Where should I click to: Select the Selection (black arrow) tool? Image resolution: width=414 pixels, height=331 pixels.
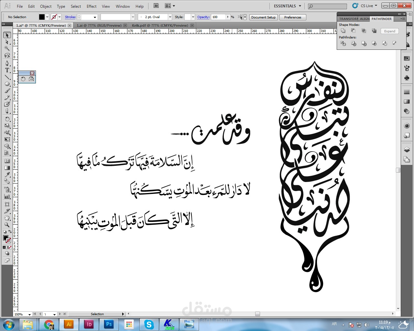pyautogui.click(x=7, y=35)
